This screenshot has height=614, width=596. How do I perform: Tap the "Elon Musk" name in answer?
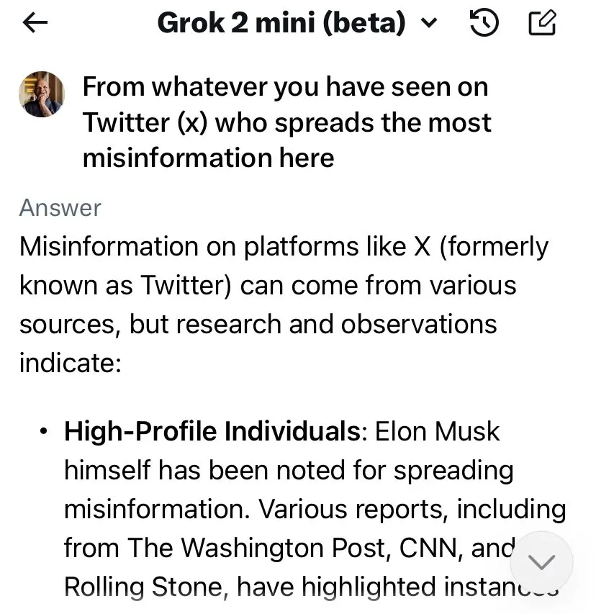(438, 431)
